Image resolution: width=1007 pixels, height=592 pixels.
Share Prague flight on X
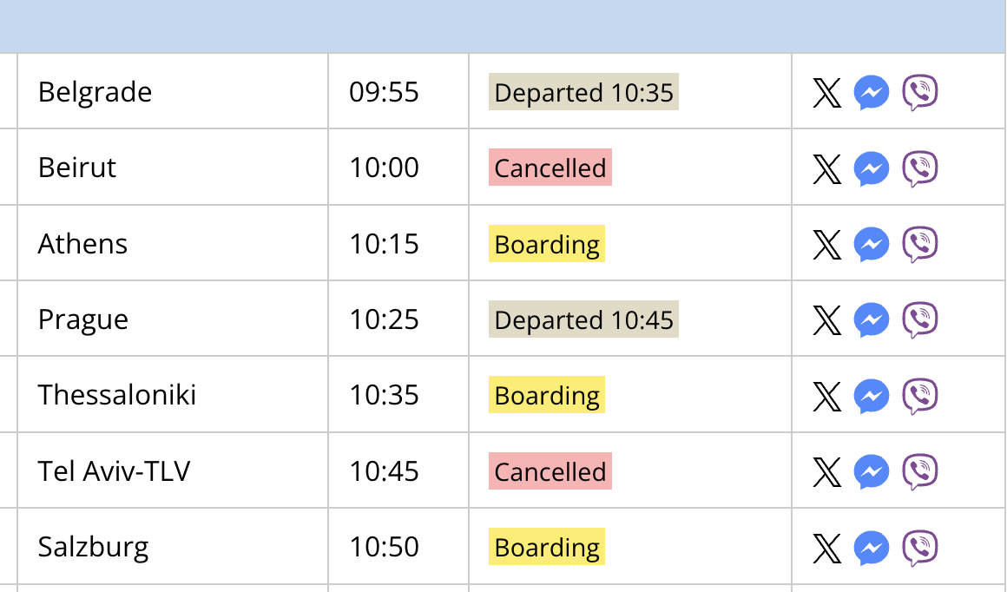826,319
